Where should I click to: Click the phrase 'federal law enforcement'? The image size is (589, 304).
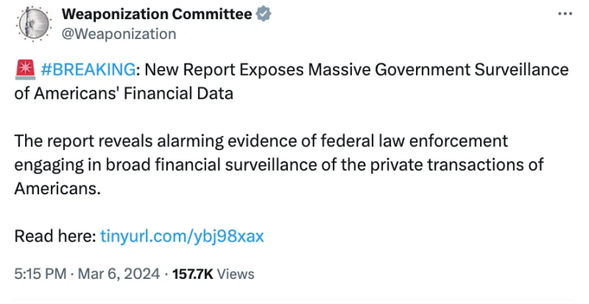(x=414, y=141)
